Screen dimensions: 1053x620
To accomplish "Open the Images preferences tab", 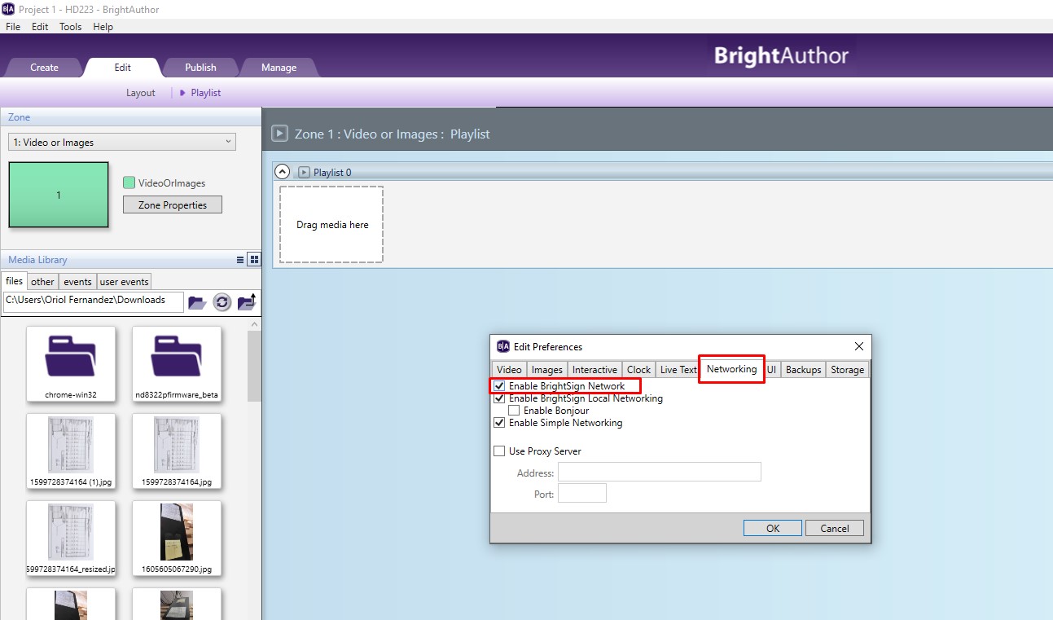I will pos(547,370).
